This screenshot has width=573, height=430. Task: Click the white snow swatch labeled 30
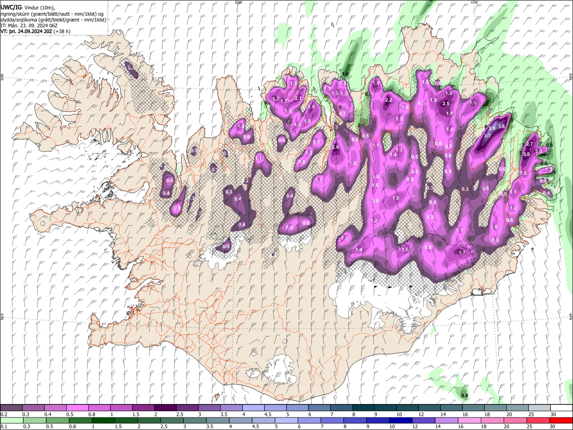point(561,408)
